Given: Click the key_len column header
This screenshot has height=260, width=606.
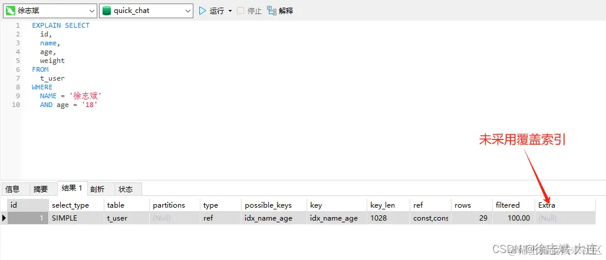Looking at the screenshot, I should point(388,205).
